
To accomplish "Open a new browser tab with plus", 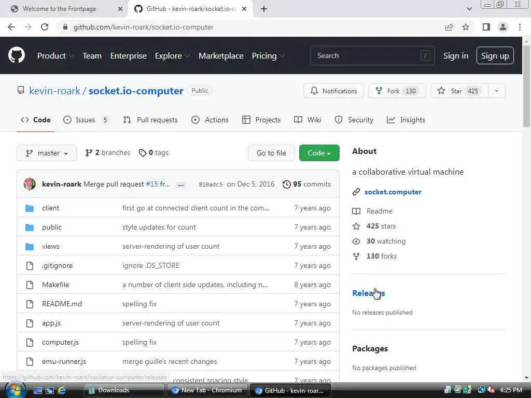I will (x=264, y=9).
